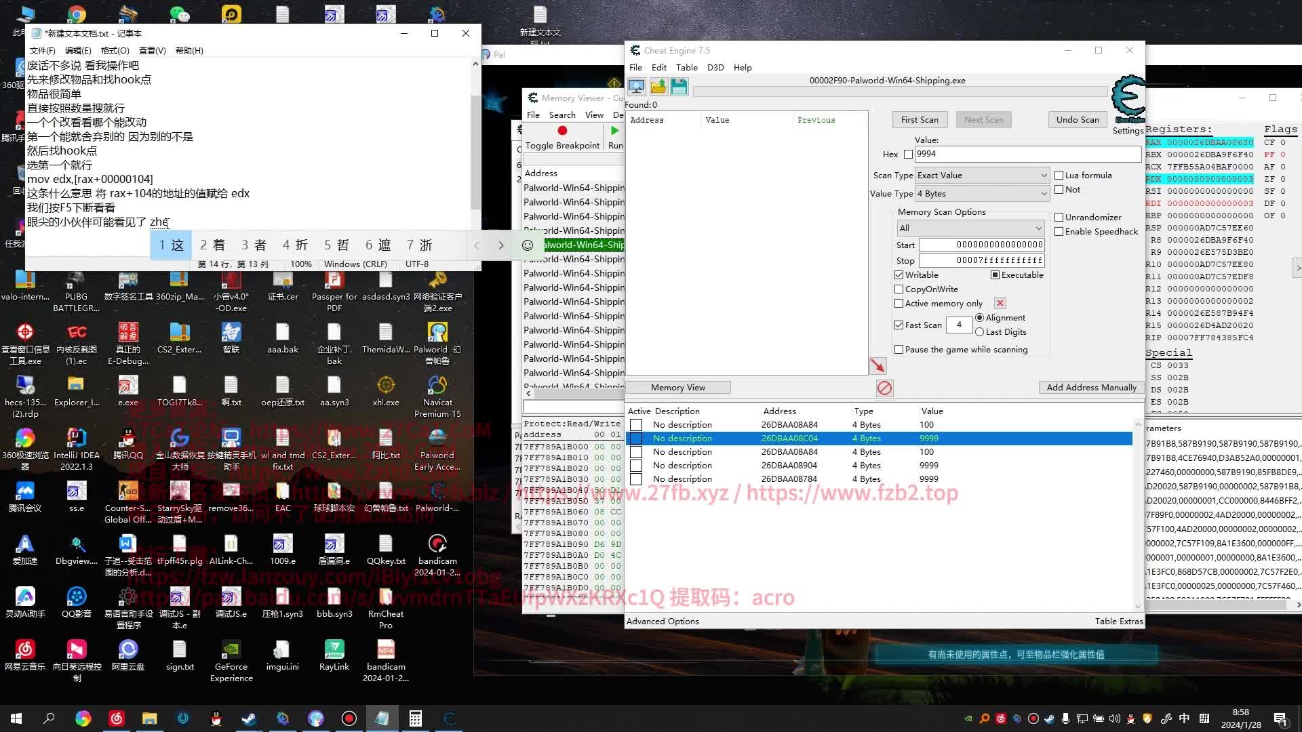
Task: Open the Table Extras menu
Action: click(1118, 620)
